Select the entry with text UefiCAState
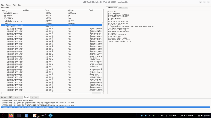The height and width of the screenshot is (118, 211). tap(51, 55)
